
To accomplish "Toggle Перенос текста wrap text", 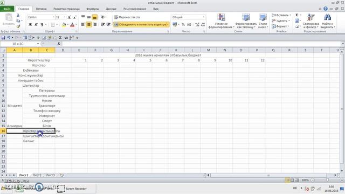I will [x=127, y=17].
